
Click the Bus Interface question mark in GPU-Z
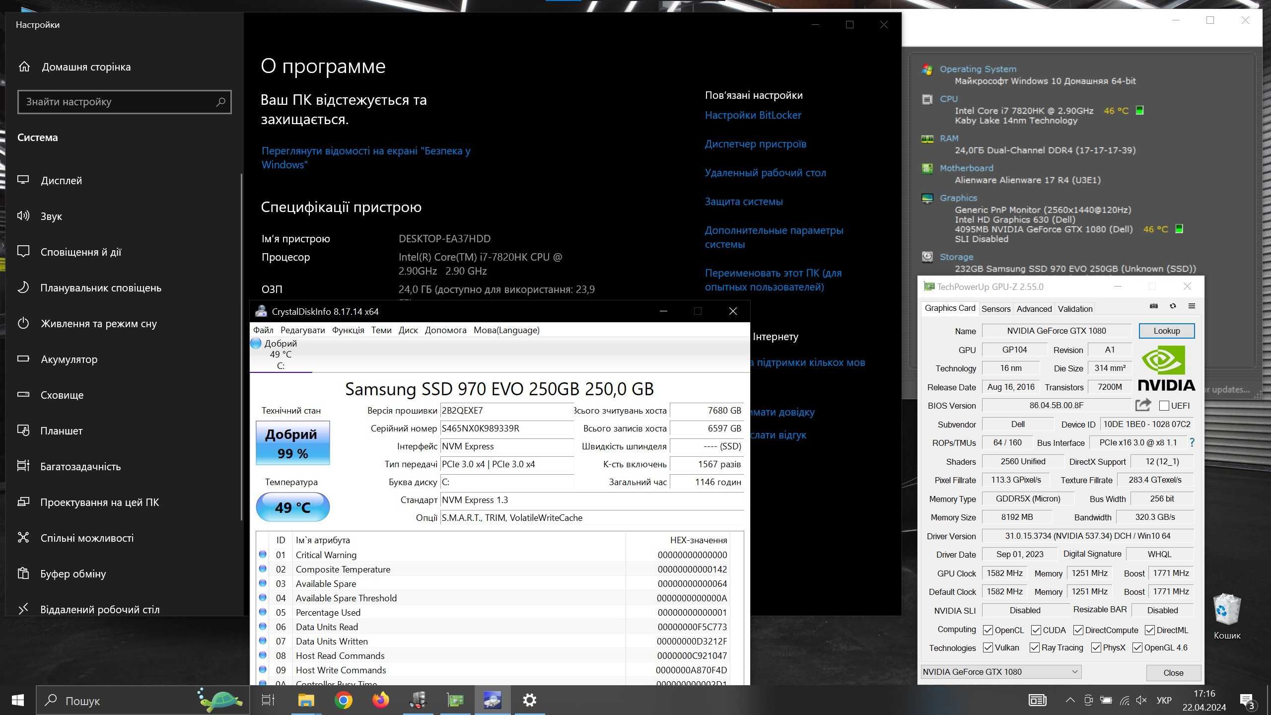(1192, 442)
